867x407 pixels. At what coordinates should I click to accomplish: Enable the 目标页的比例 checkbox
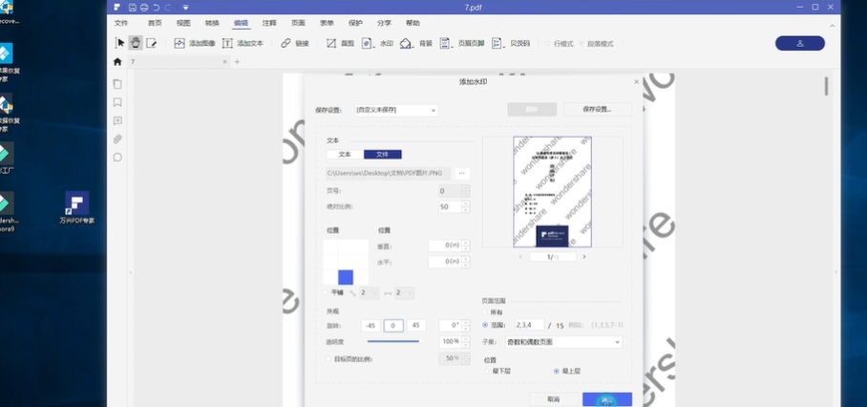329,359
